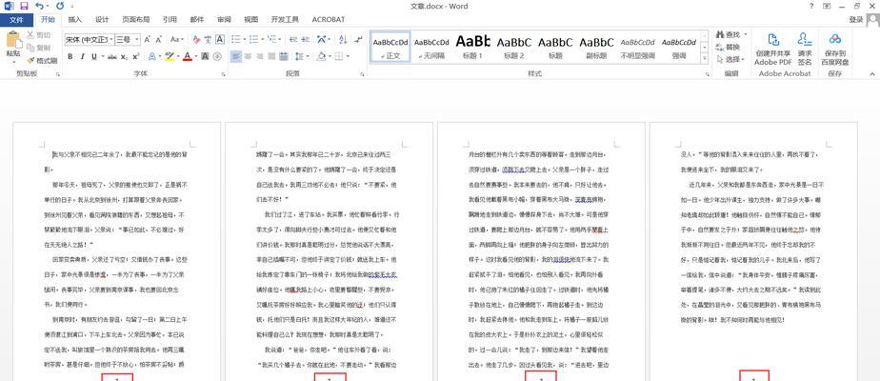The width and height of the screenshot is (880, 381).
Task: Increase paragraph indent
Action: (x=306, y=39)
